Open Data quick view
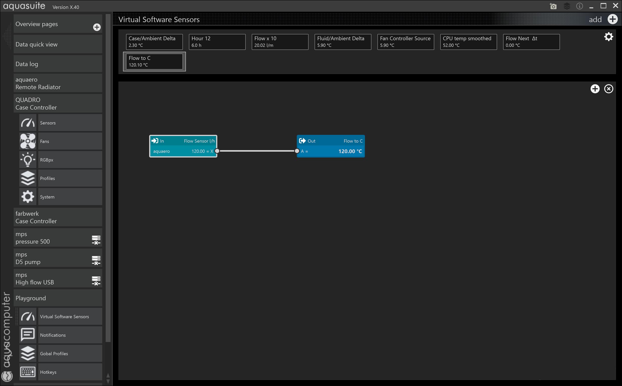Screen dimensions: 622x386 (58, 44)
